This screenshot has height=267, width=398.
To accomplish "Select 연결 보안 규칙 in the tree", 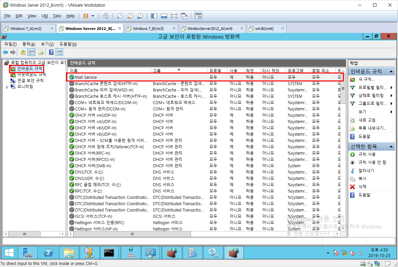I will click(31, 80).
